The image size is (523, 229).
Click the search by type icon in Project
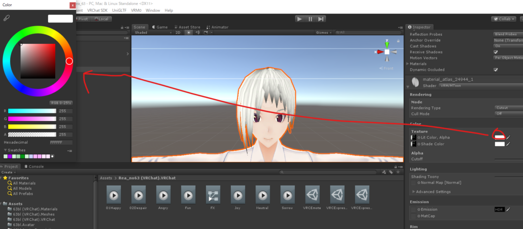coord(384,172)
